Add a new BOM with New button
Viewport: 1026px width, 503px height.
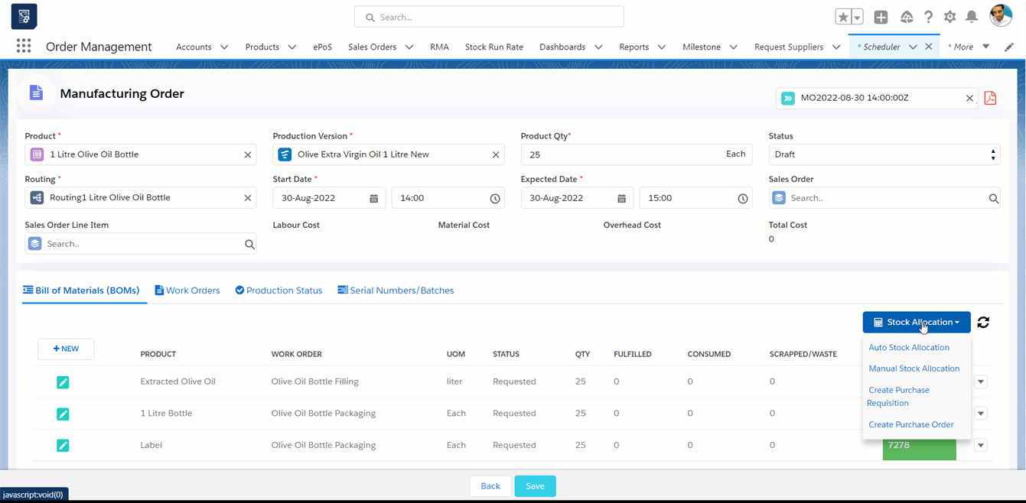coord(66,349)
